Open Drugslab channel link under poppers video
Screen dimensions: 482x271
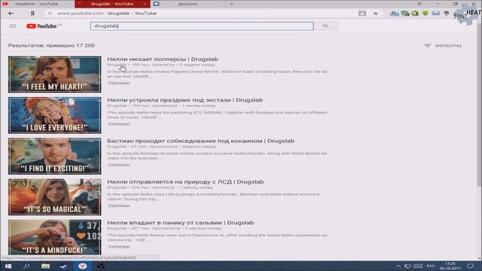click(x=117, y=65)
